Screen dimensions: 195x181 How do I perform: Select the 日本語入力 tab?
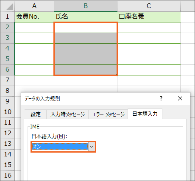(x=145, y=114)
